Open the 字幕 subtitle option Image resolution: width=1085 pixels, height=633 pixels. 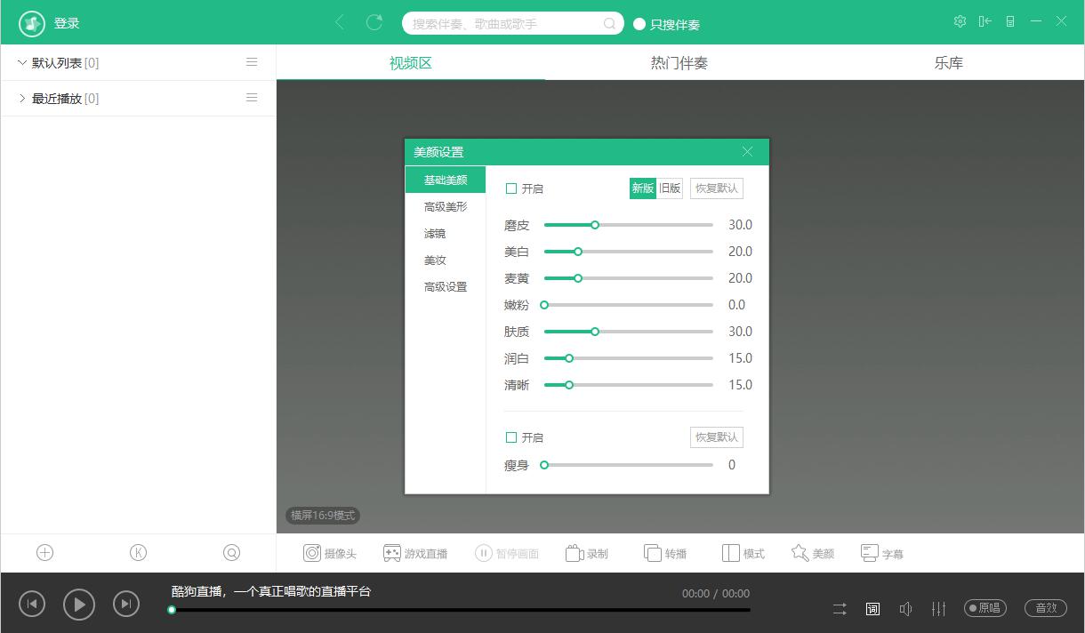(882, 553)
